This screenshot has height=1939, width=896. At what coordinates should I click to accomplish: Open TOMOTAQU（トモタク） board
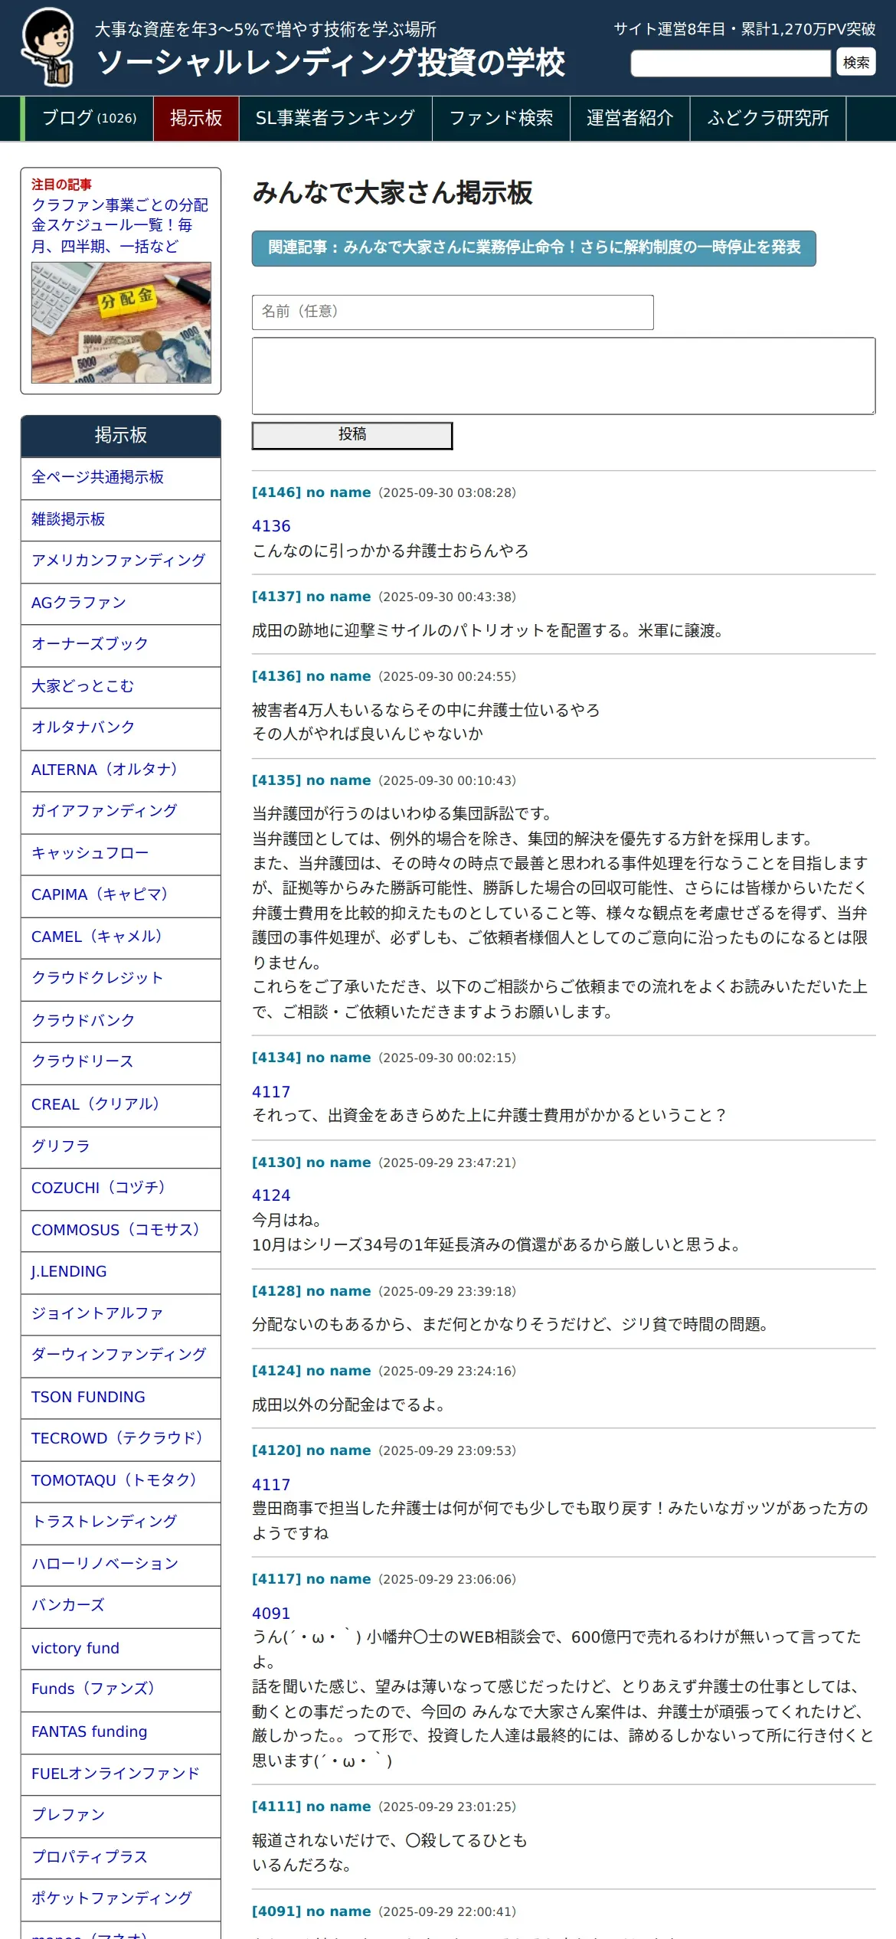point(121,1481)
